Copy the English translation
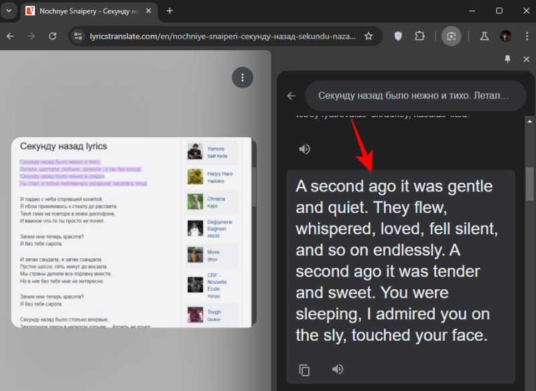The image size is (536, 391). (x=305, y=369)
